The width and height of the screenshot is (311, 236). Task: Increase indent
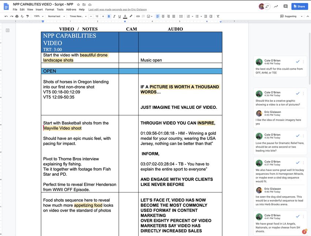tap(211, 16)
